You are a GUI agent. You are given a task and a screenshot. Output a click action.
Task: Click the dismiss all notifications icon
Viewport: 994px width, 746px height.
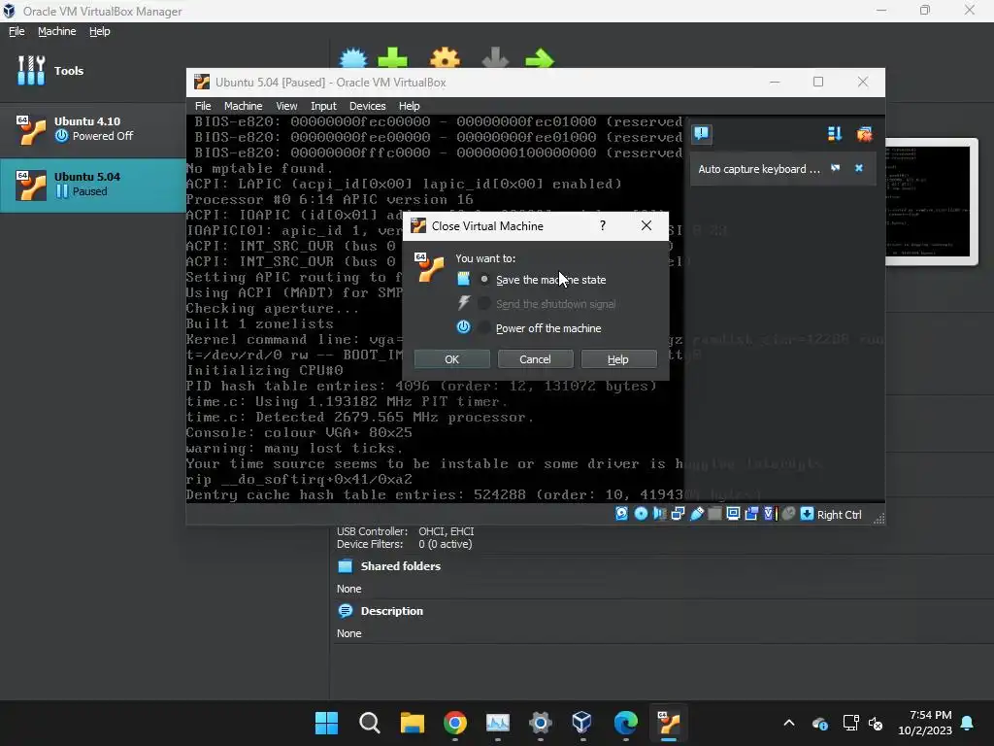coord(864,134)
